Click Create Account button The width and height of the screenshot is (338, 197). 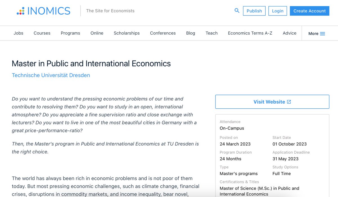(x=310, y=11)
